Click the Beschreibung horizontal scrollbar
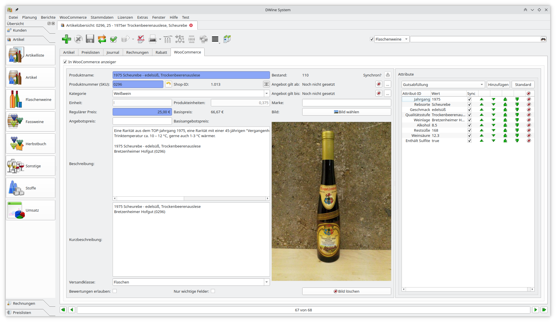556x322 pixels. tap(191, 198)
